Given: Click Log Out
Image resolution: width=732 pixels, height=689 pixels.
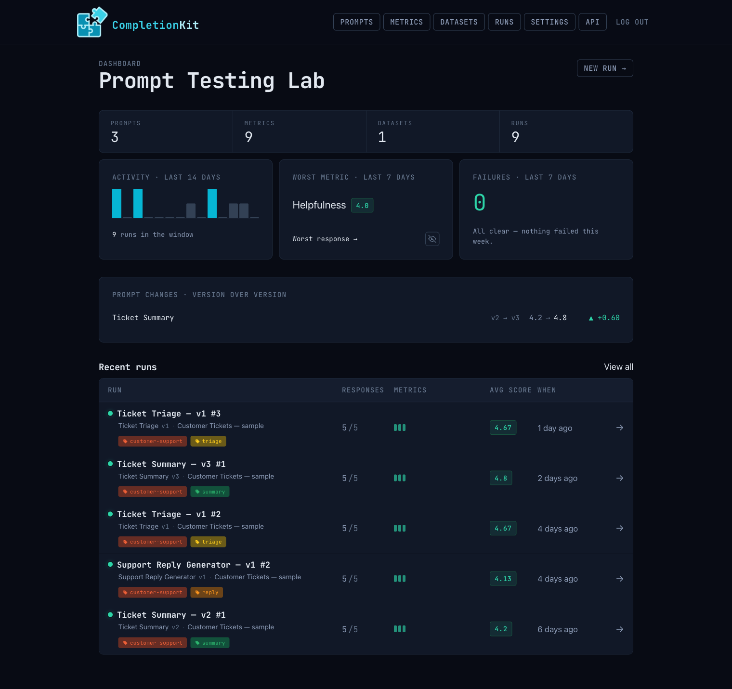Looking at the screenshot, I should [x=632, y=22].
